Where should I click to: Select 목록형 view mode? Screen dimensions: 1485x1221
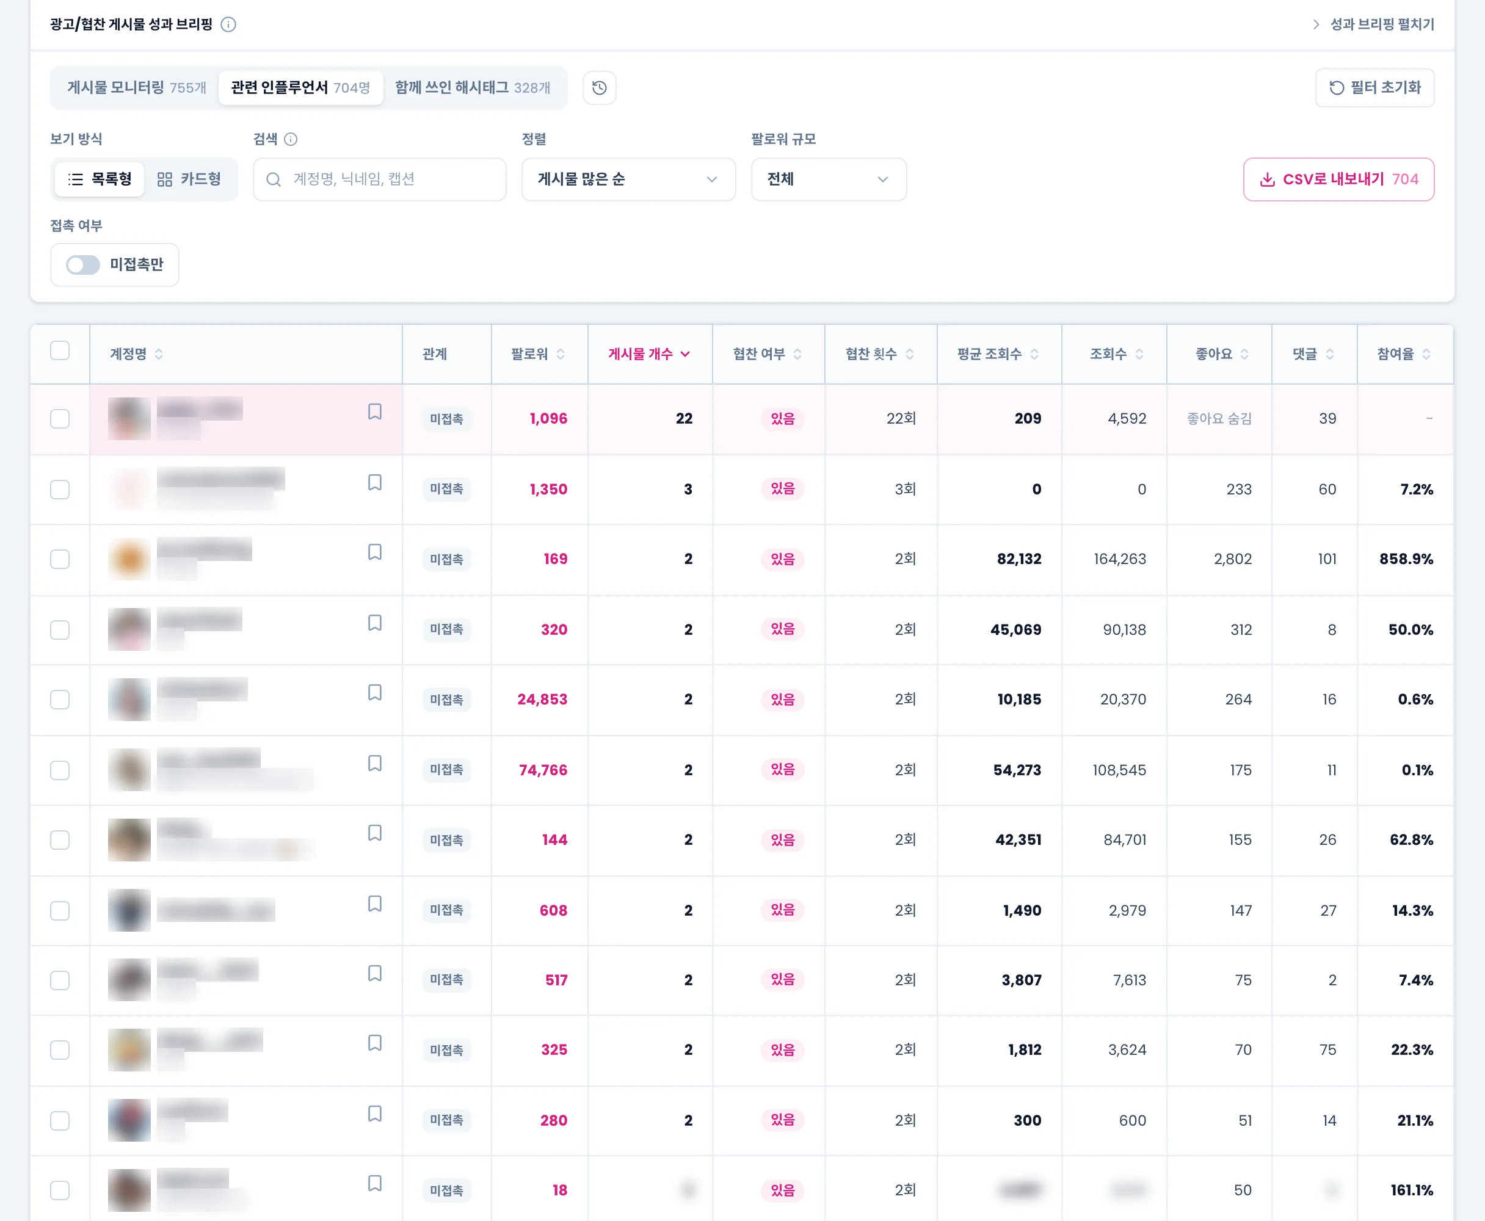click(x=99, y=179)
